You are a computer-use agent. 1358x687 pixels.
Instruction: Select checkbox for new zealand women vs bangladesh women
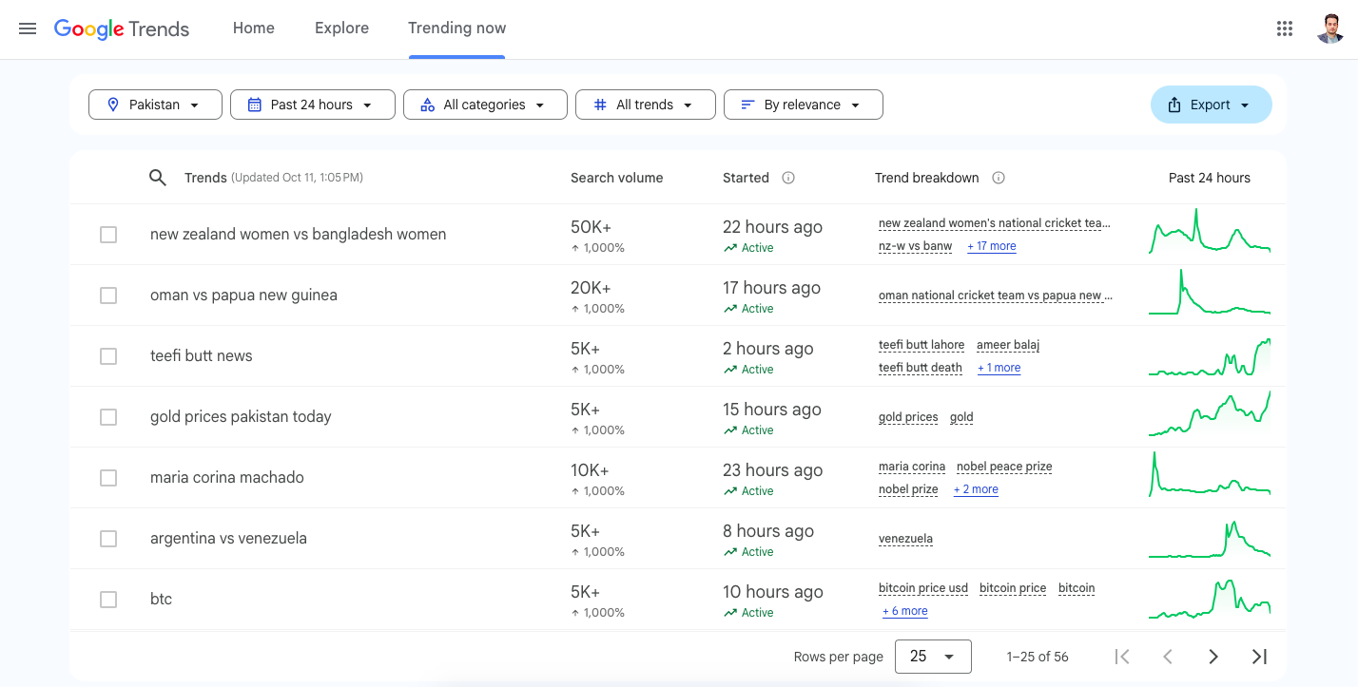[108, 235]
